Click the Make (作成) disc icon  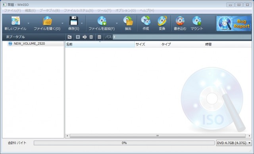(x=146, y=21)
